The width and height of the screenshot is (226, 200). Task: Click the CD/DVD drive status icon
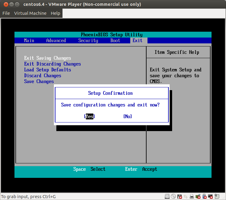pyautogui.click(x=173, y=196)
